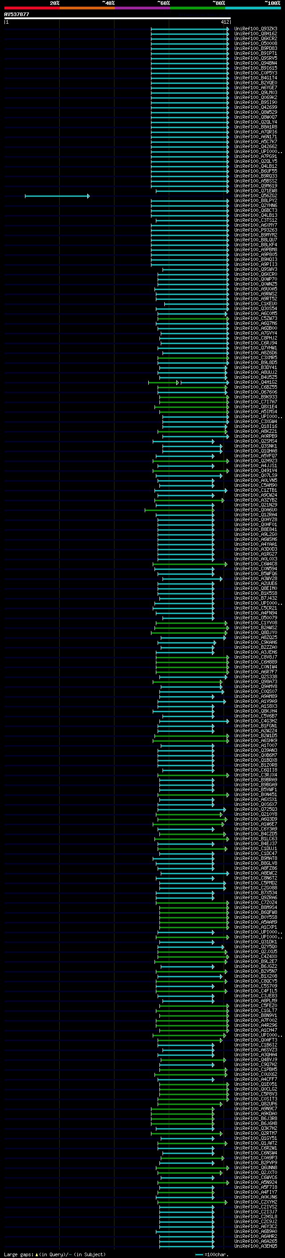Click the cyan alignment bar for Q93ZK3
The height and width of the screenshot is (1258, 285).
click(190, 29)
